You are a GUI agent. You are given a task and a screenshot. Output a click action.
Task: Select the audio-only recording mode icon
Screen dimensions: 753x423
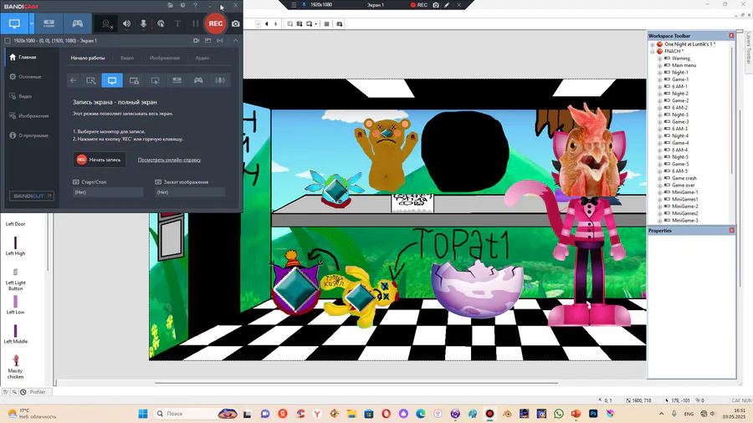coord(220,80)
